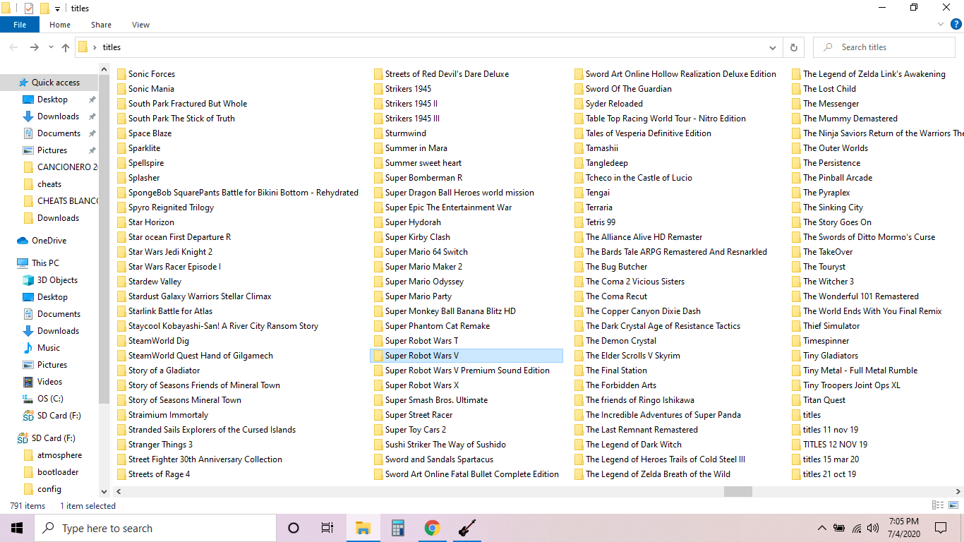
Task: Open the File menu
Action: coord(20,25)
